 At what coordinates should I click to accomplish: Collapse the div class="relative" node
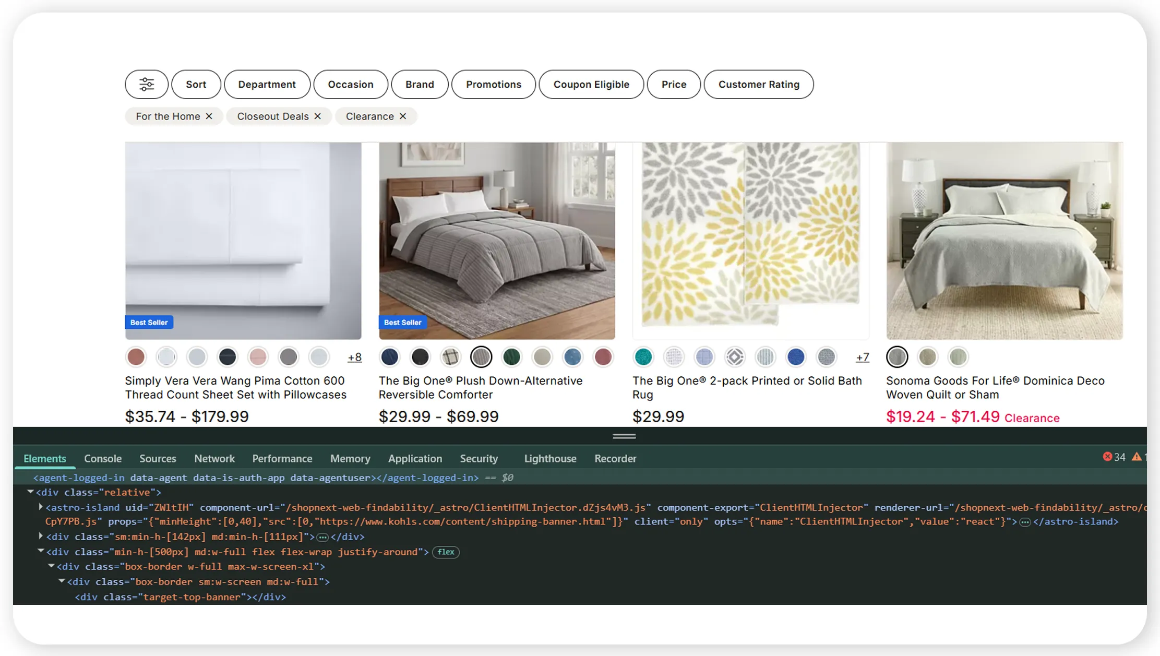pyautogui.click(x=30, y=492)
